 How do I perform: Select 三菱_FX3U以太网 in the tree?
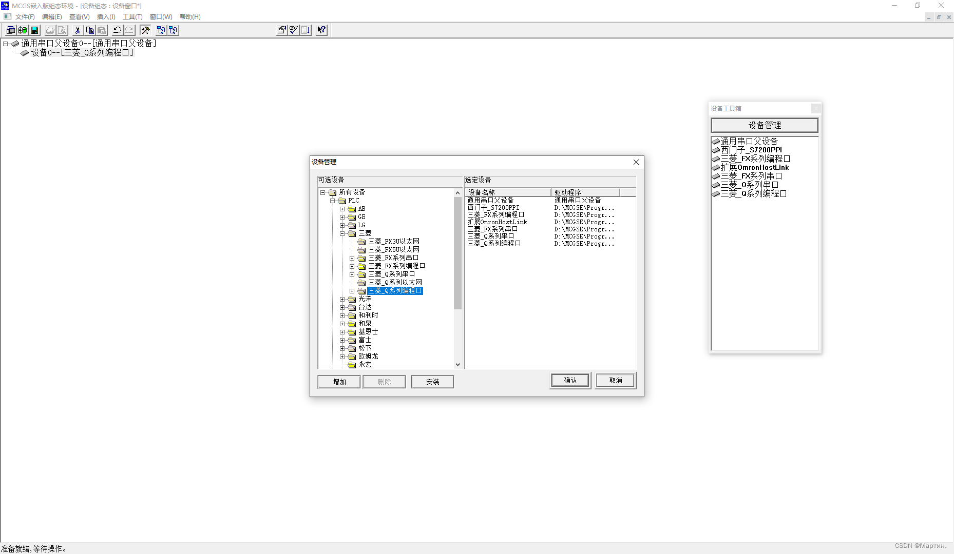(394, 242)
